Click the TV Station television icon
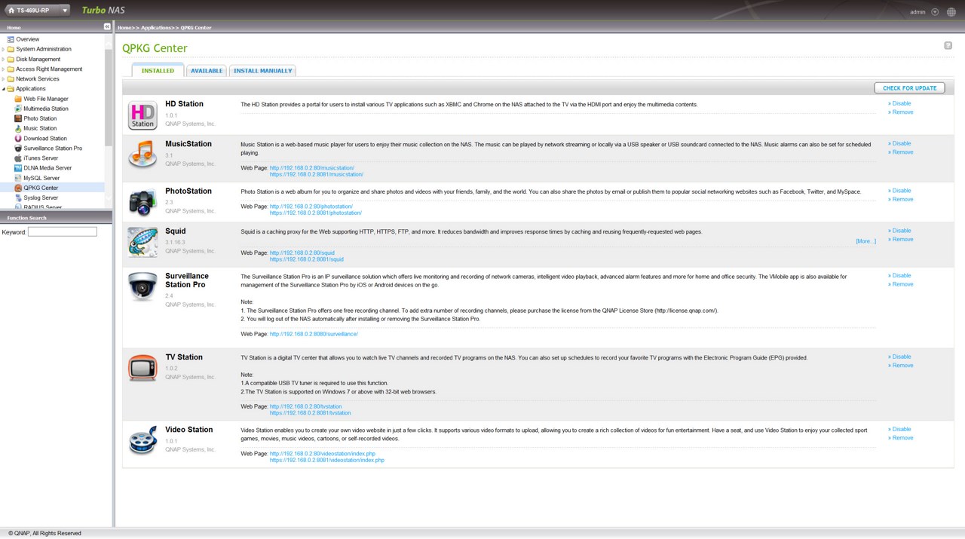 click(142, 368)
